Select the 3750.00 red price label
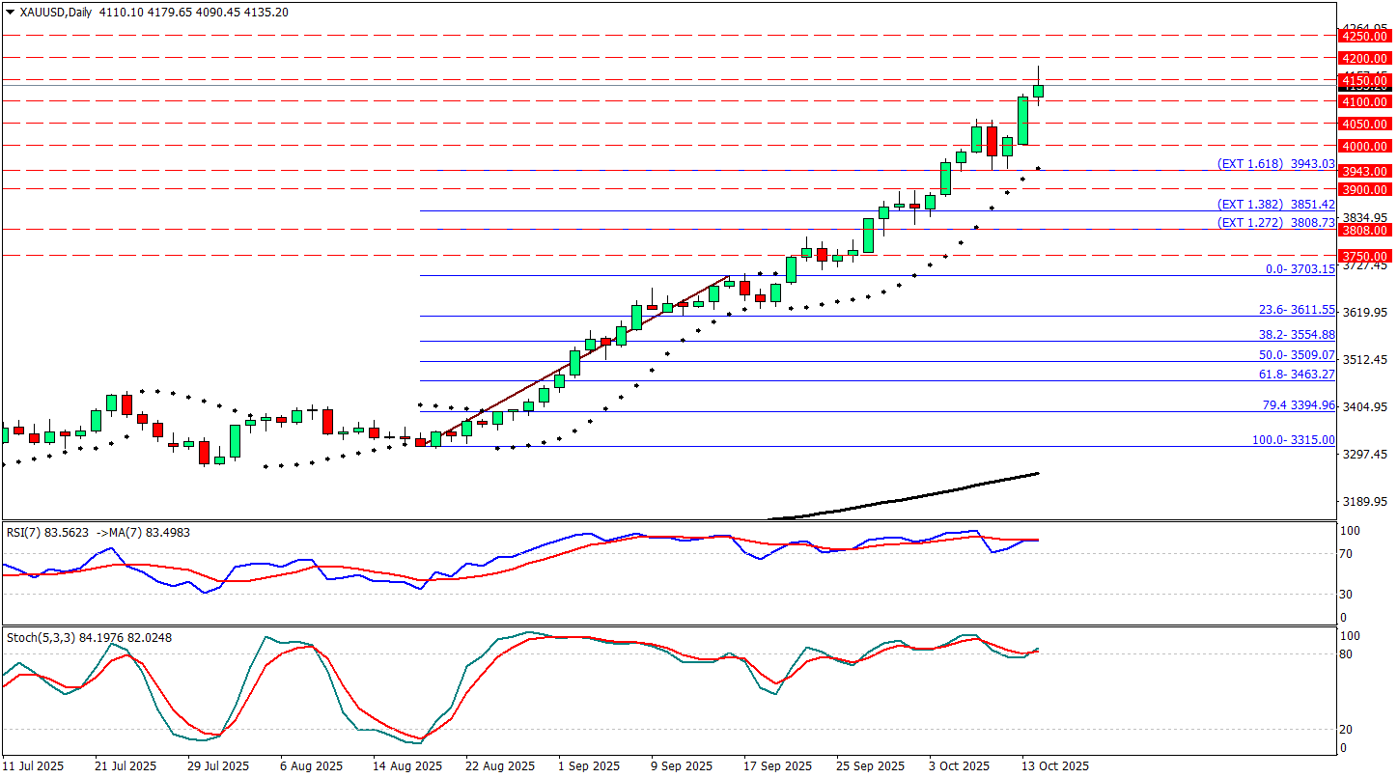1398x778 pixels. [1364, 256]
